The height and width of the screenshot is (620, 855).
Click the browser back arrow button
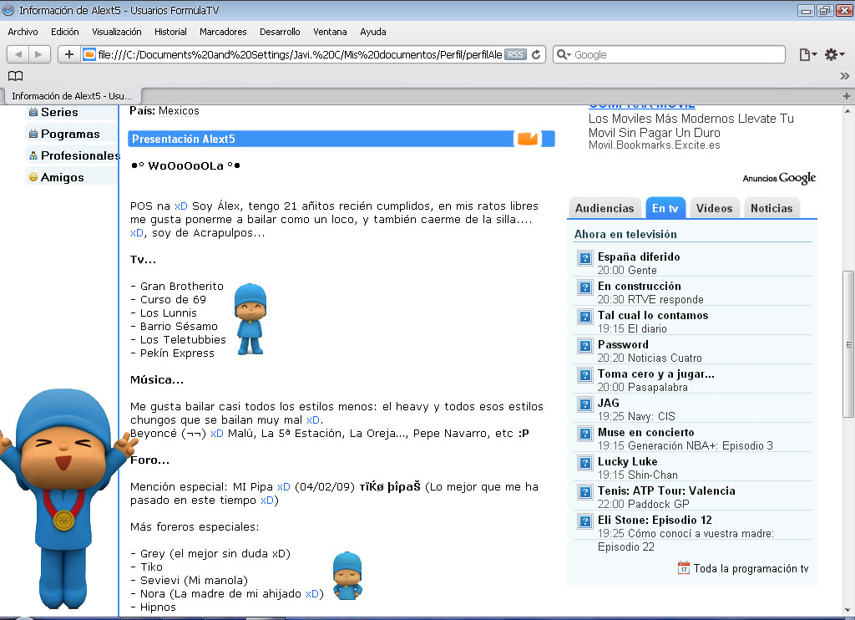19,54
